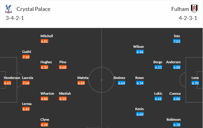The height and width of the screenshot is (128, 203).
Task: Click Wilson's 6.96 rating badge
Action: 140,52
